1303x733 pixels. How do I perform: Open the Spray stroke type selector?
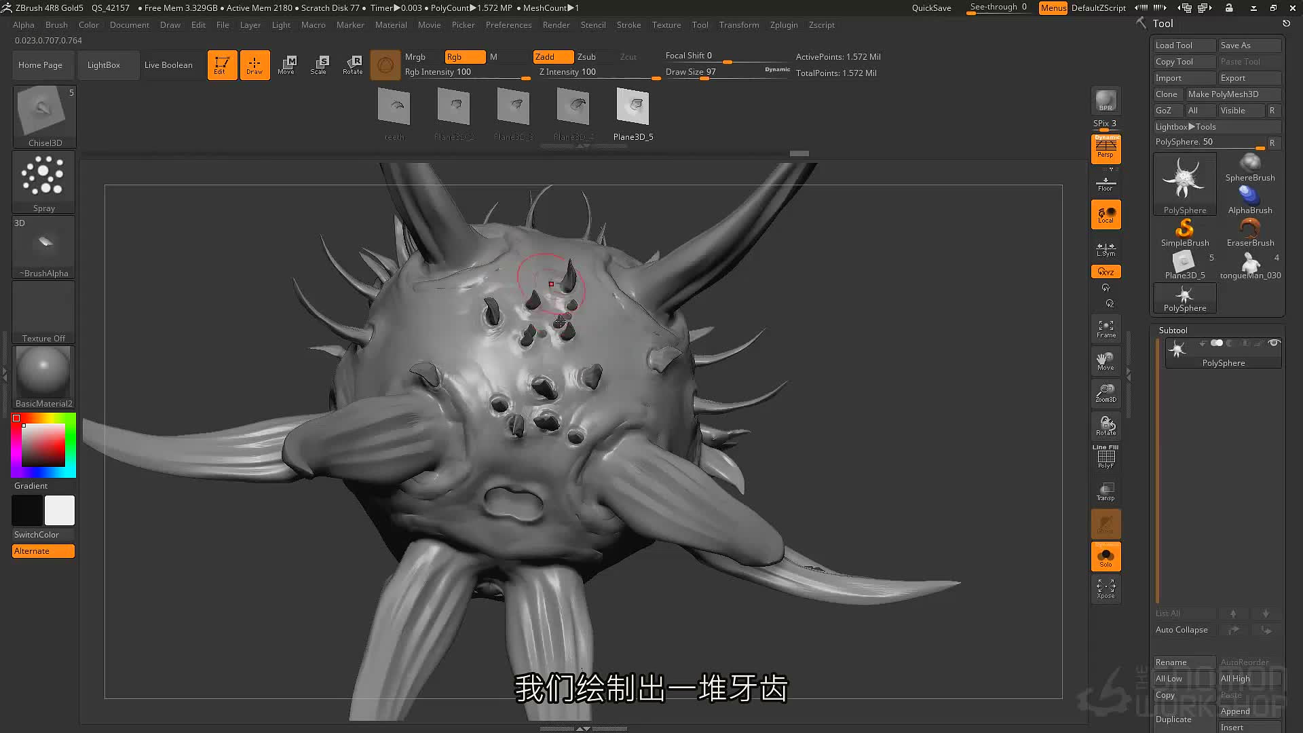coord(43,182)
